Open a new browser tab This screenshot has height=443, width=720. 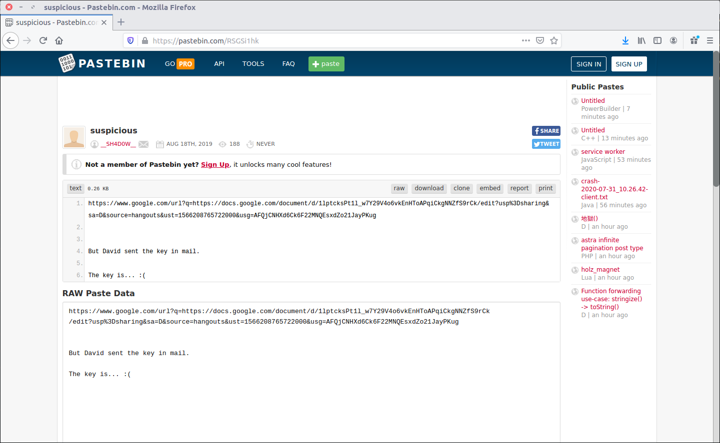pyautogui.click(x=121, y=22)
